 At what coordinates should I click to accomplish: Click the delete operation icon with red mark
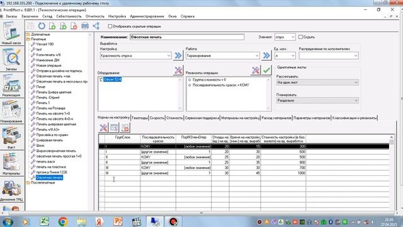[74, 26]
